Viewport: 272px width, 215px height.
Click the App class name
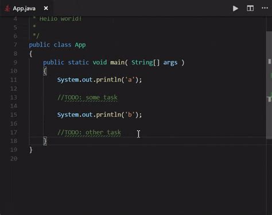[x=80, y=45]
